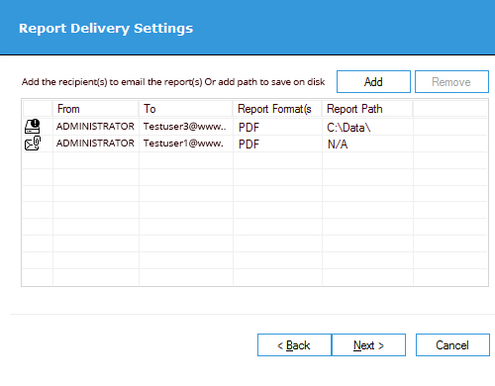Screen dimensions: 495x386
Task: Proceed with the Next button
Action: coord(368,345)
